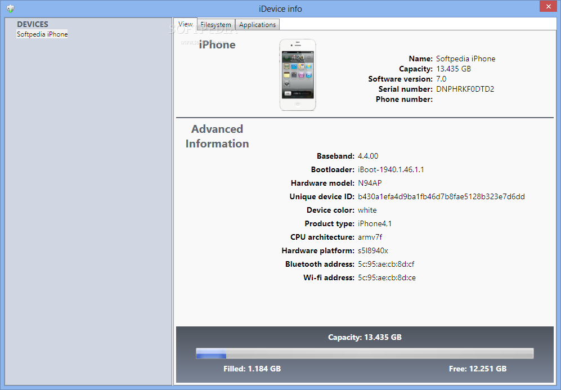Click the unique device ID value
Image resolution: width=561 pixels, height=390 pixels.
click(441, 197)
